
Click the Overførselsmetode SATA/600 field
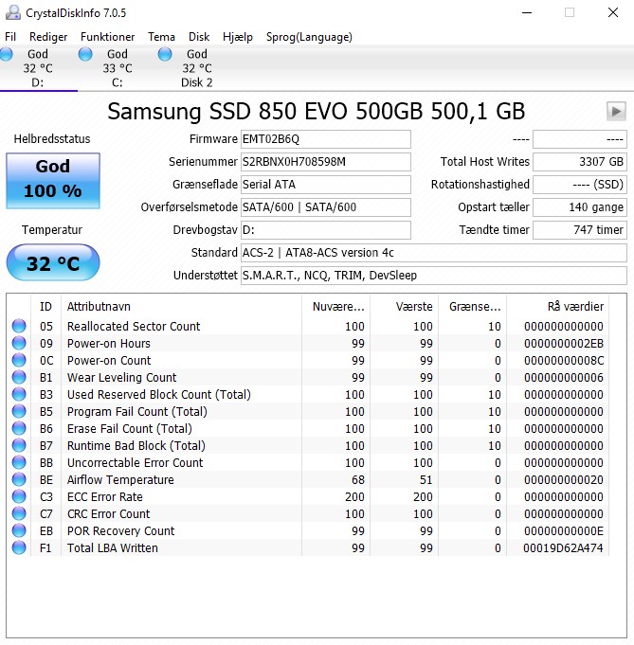point(326,206)
